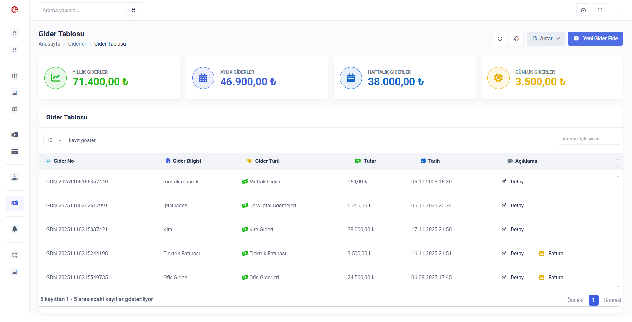Click the hand holding dollar sidebar icon
This screenshot has width=632, height=322.
(14, 178)
